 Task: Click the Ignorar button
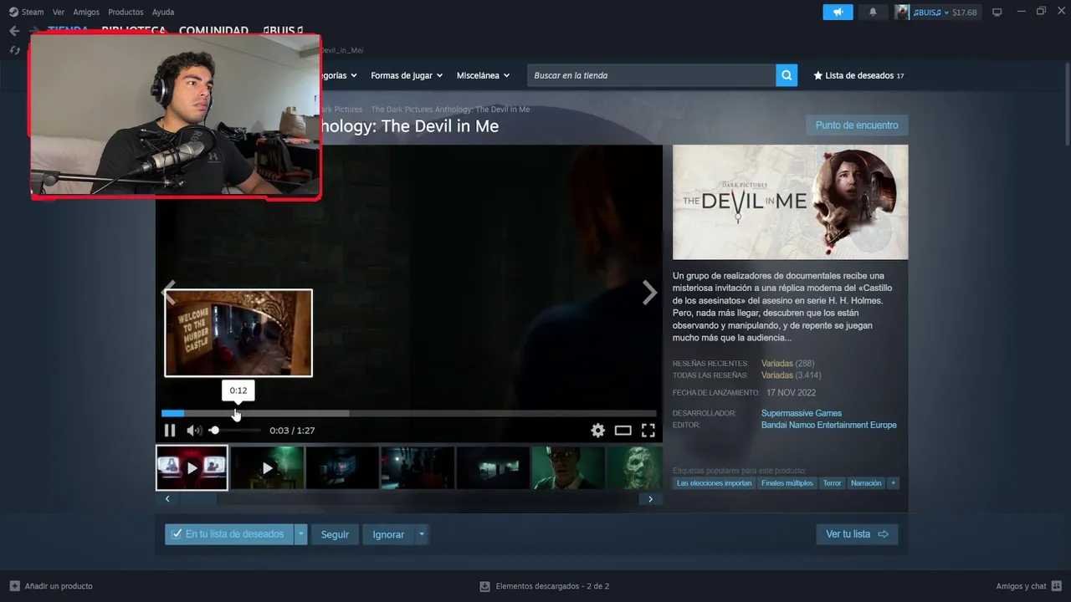click(388, 534)
